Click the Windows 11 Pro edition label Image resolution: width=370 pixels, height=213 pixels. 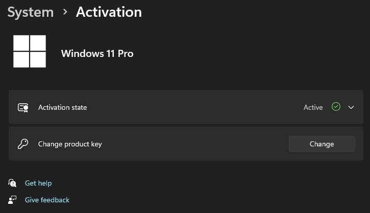pos(97,53)
